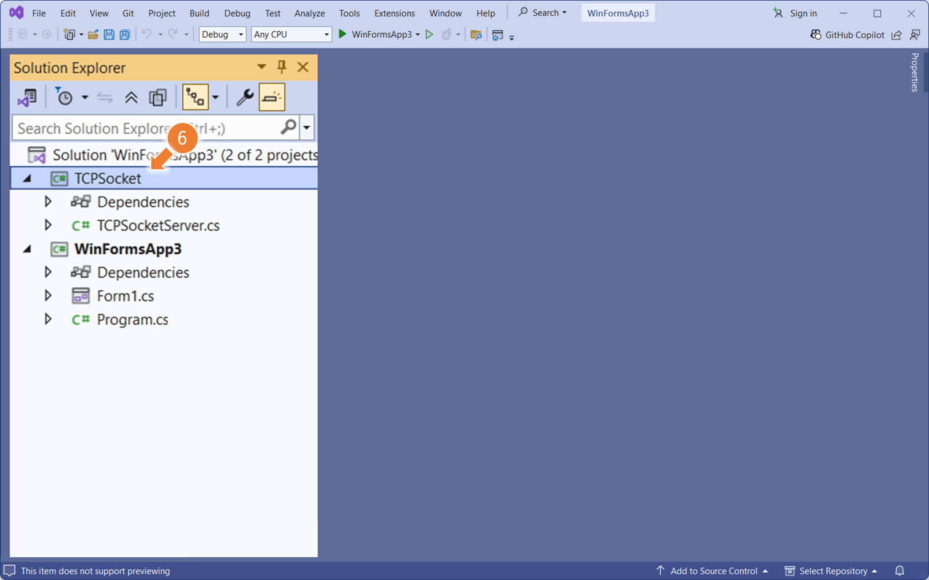The image size is (929, 580).
Task: Collapse the WinFormsApp3 project node
Action: pos(27,249)
